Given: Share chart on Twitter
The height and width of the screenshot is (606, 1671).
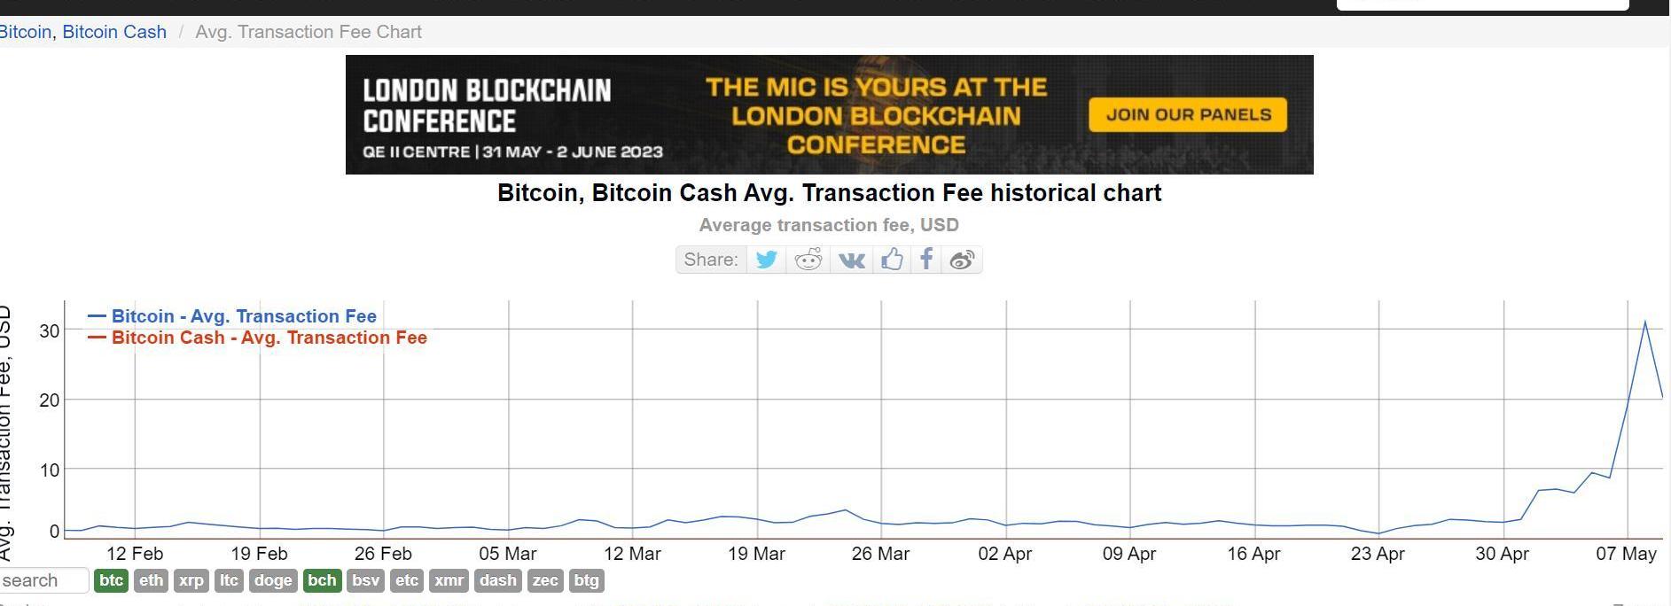Looking at the screenshot, I should 767,260.
